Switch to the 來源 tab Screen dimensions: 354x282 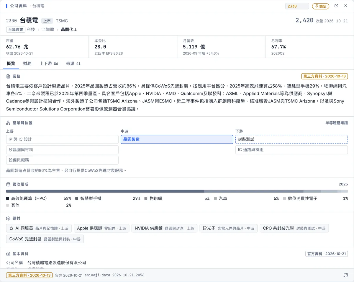pyautogui.click(x=73, y=63)
